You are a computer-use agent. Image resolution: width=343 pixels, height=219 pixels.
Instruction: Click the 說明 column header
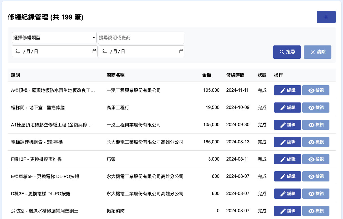coord(16,75)
